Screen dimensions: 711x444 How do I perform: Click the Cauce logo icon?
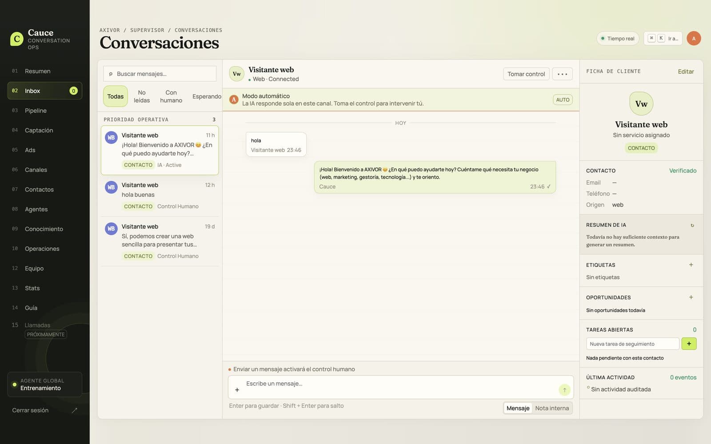17,39
